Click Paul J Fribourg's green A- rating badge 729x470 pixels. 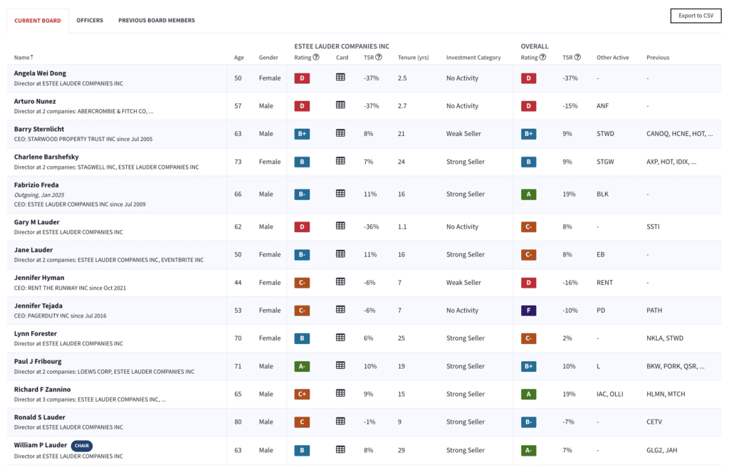(302, 366)
